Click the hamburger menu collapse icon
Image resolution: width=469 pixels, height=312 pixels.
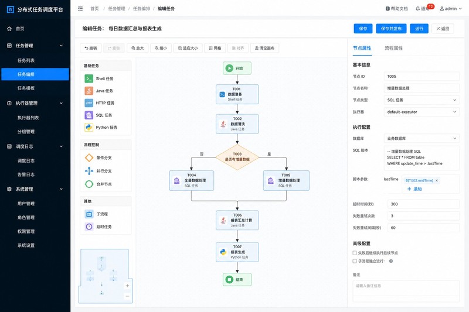[80, 9]
